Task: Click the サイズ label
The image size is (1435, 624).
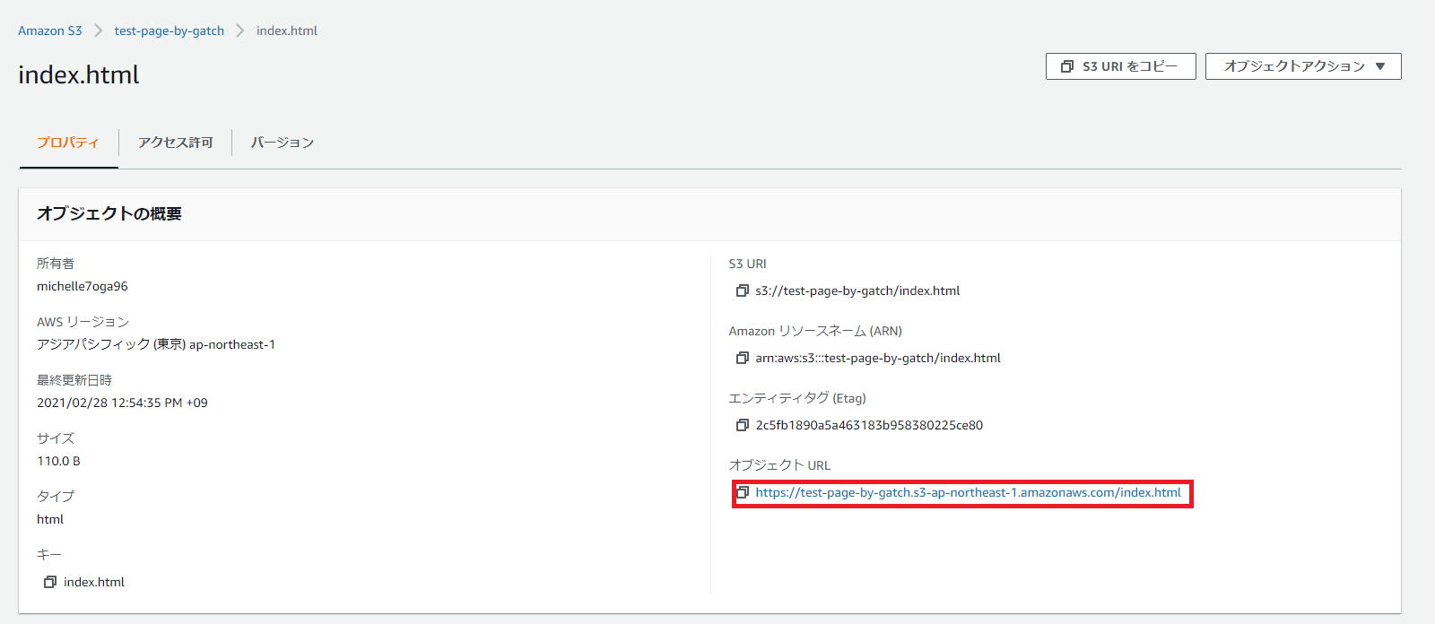Action: click(56, 438)
